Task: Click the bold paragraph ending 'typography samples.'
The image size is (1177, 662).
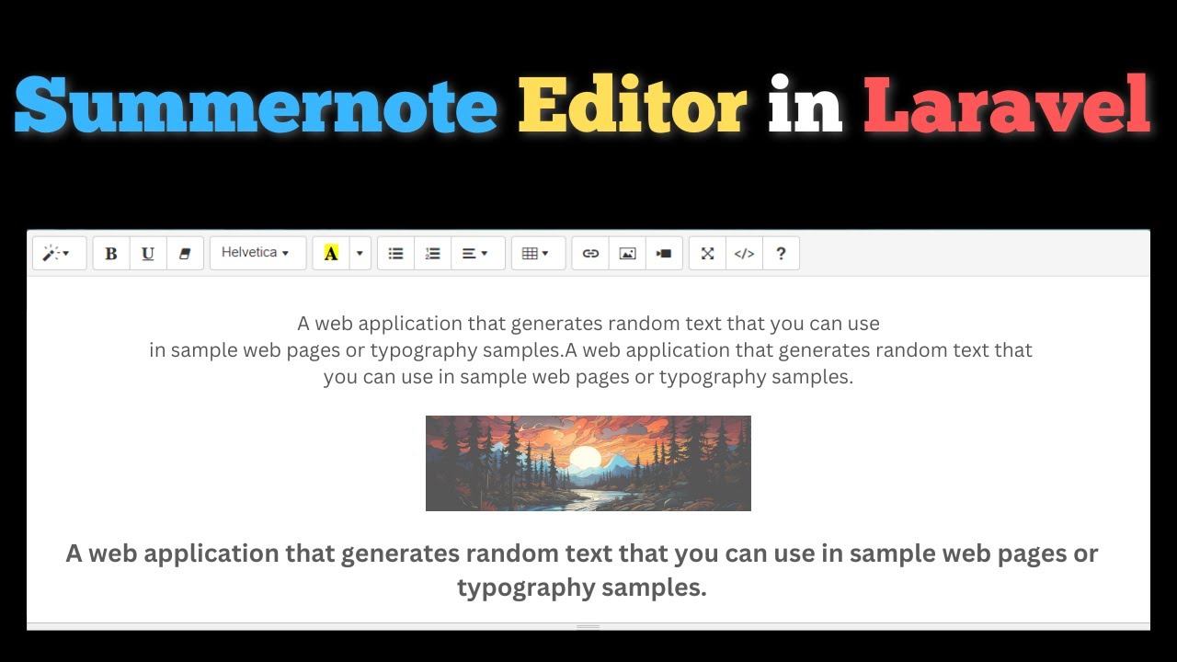Action: point(582,570)
